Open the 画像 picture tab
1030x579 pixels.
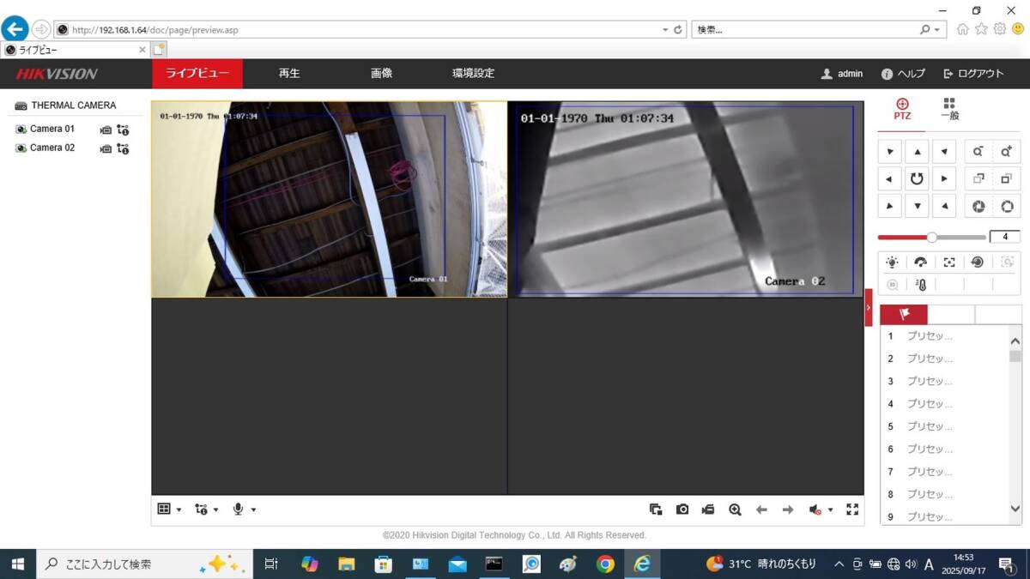click(x=381, y=74)
